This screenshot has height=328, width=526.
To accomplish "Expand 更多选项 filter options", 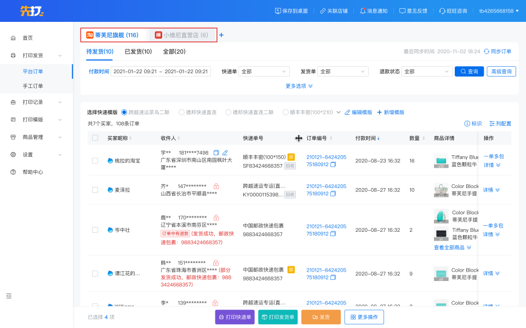I will (299, 86).
